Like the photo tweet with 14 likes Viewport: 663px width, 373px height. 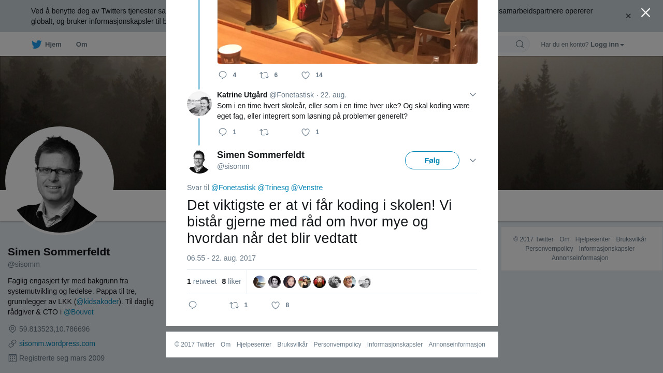[x=312, y=75]
